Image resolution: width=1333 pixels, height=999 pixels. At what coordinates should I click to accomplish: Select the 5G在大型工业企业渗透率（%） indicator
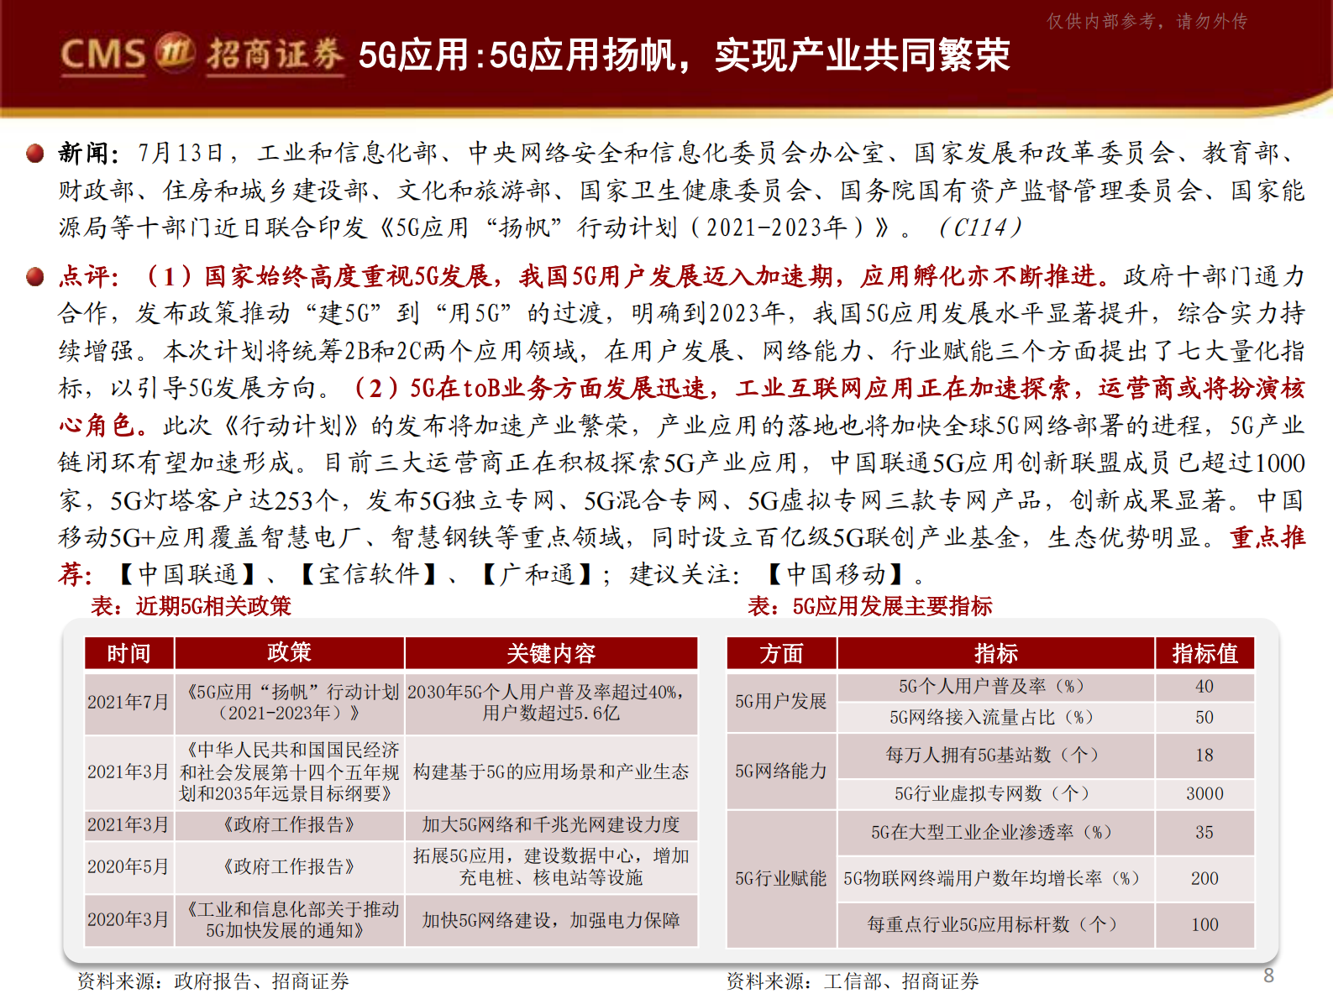point(996,833)
